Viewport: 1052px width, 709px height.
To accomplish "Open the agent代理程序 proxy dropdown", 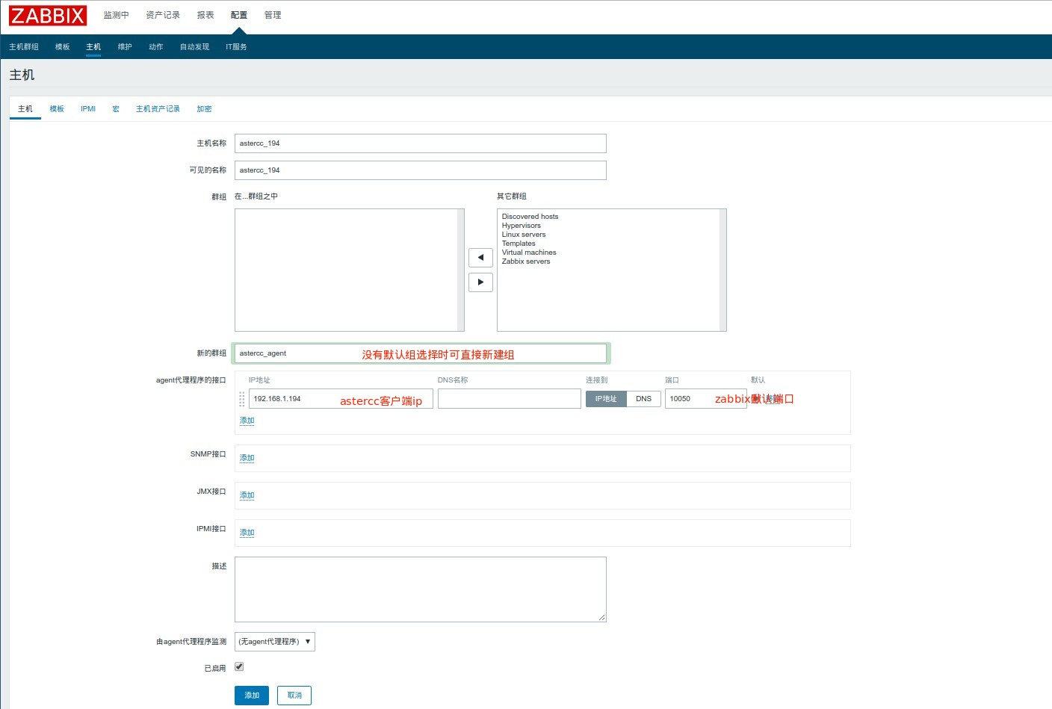I will pos(274,642).
